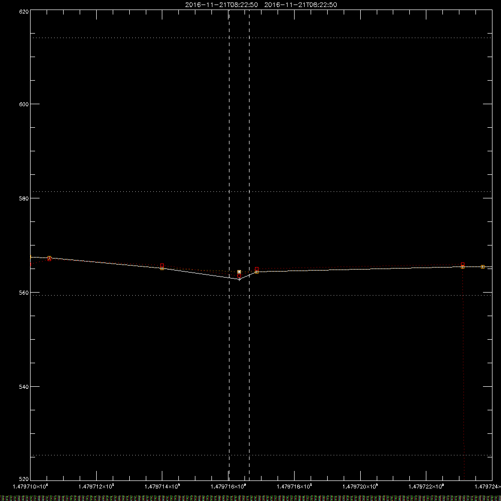Click the first 2016-11-21T08:22:50 title timestamp
501x501 pixels.
click(x=221, y=5)
